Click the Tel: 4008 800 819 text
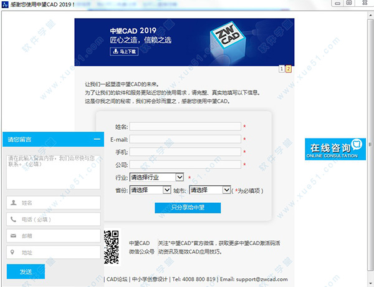The width and height of the screenshot is (374, 287). click(x=194, y=279)
